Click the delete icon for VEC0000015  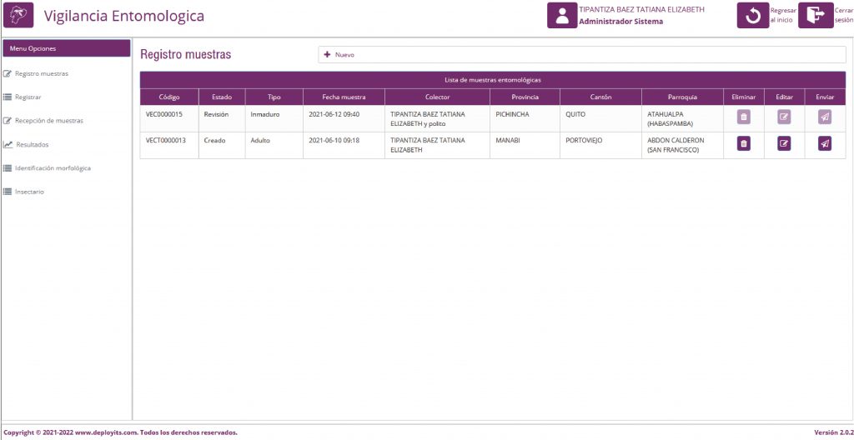click(743, 117)
